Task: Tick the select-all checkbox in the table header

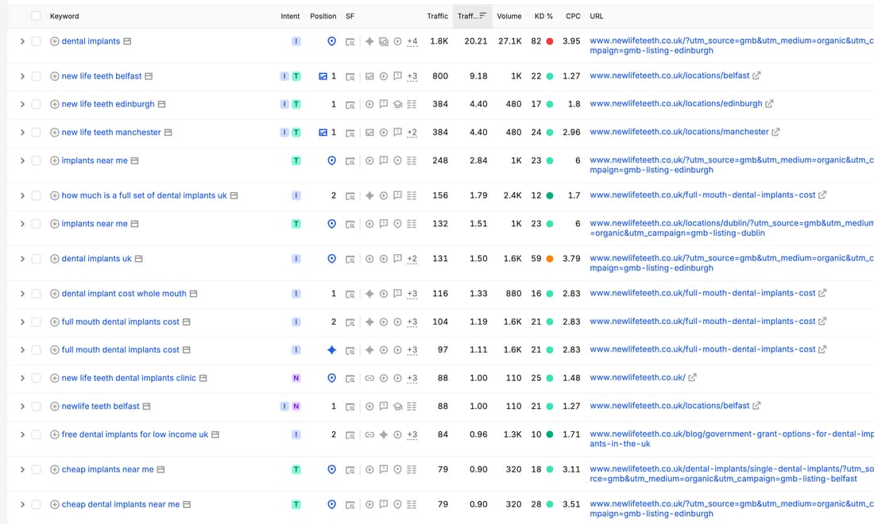Action: click(37, 16)
